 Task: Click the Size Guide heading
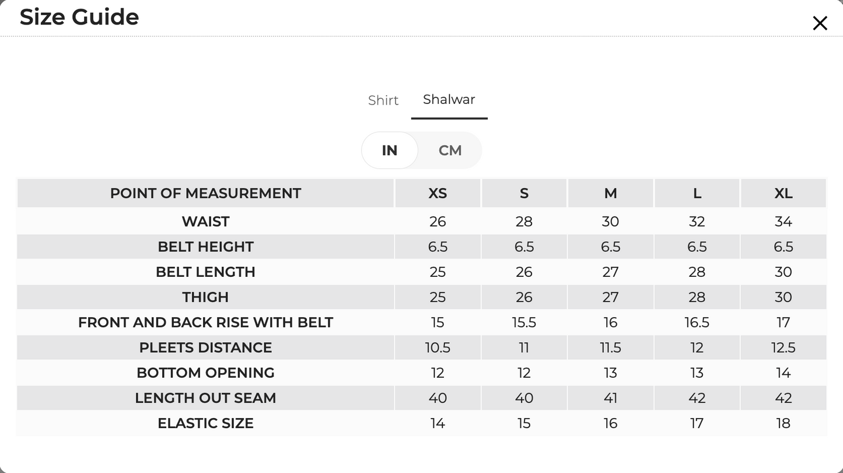pos(79,17)
